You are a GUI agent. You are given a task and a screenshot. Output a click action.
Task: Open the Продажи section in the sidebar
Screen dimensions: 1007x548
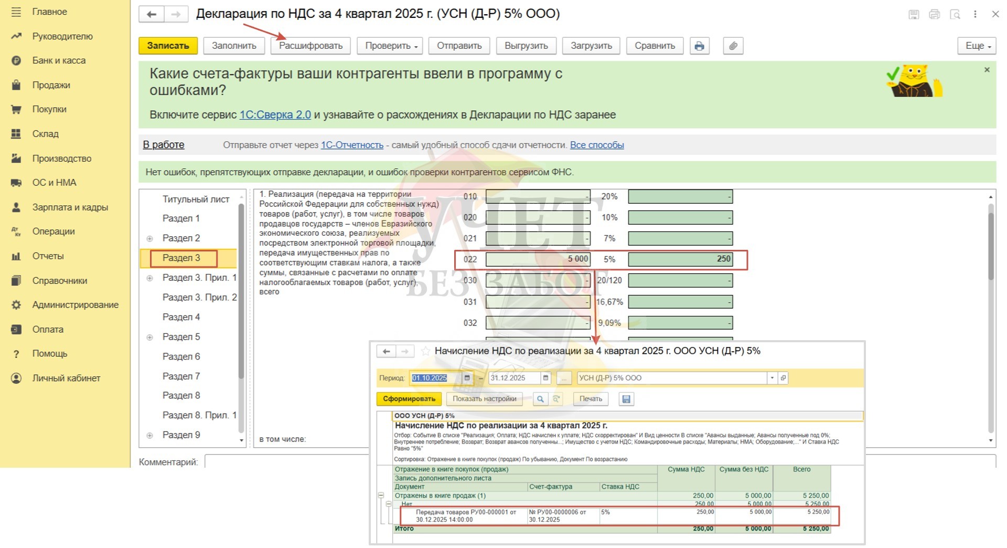[x=51, y=85]
